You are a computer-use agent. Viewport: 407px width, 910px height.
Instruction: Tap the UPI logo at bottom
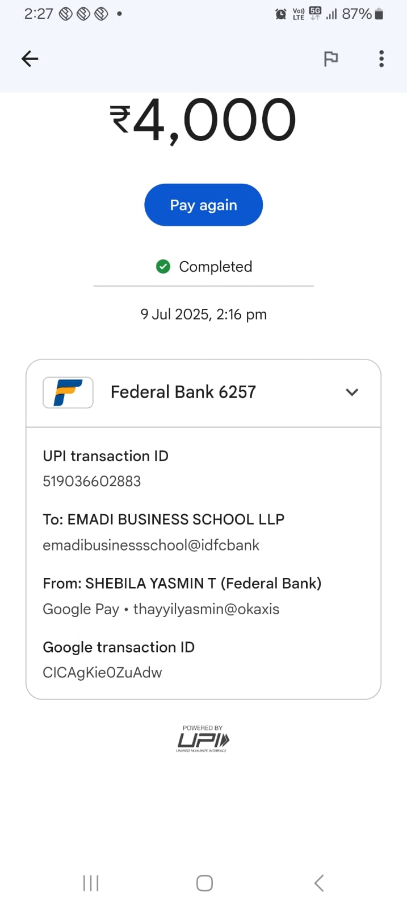(203, 739)
